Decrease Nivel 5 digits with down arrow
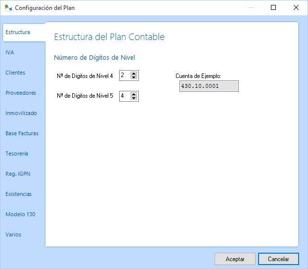 coord(134,98)
